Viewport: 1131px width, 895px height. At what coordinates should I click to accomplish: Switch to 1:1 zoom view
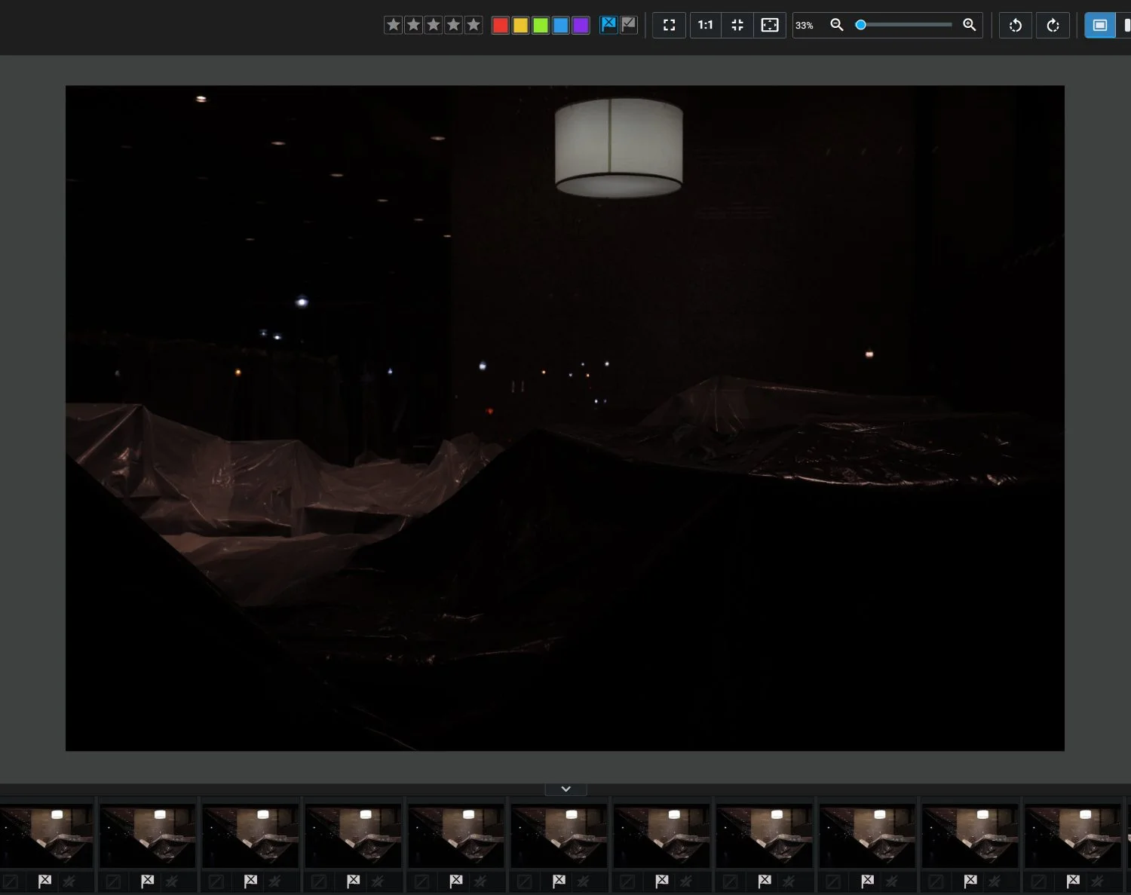(x=704, y=25)
